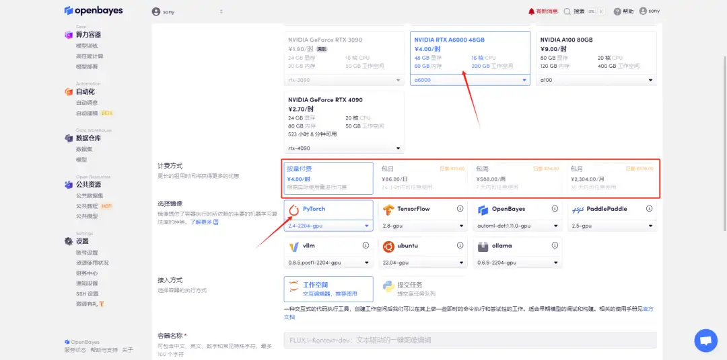Go to 财务中心 in sidebar
This screenshot has height=360, width=727.
pos(87,273)
